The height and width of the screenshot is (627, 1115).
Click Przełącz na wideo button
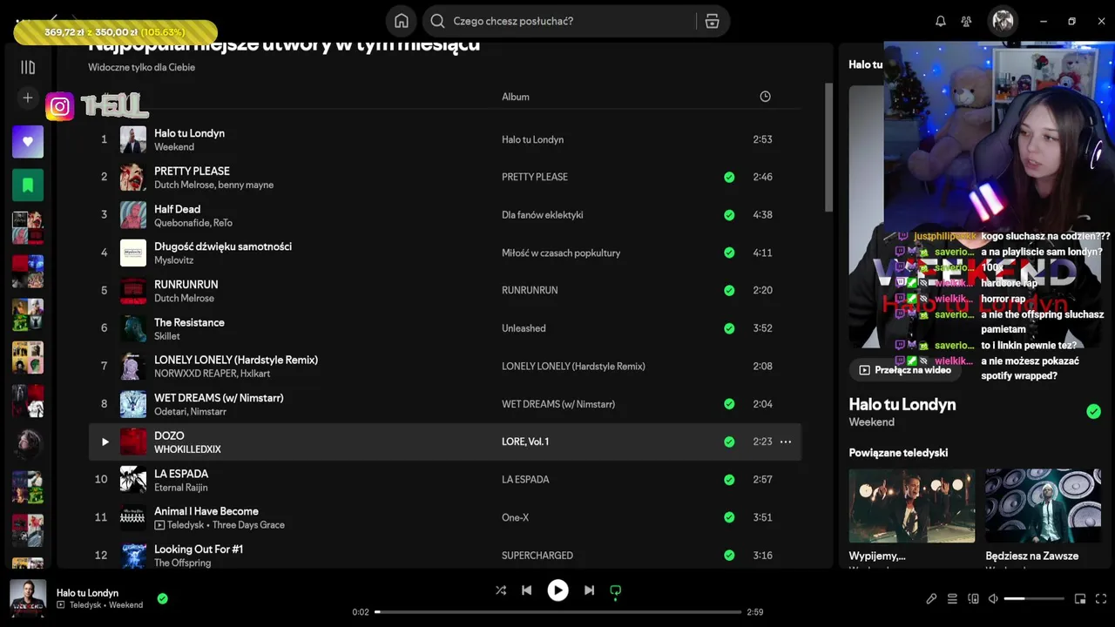click(905, 370)
